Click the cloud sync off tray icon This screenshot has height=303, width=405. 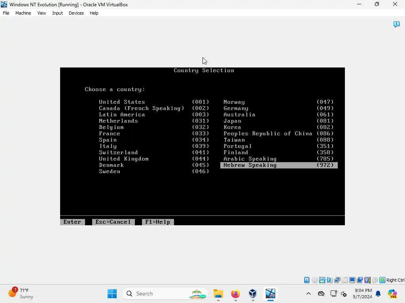tap(321, 294)
